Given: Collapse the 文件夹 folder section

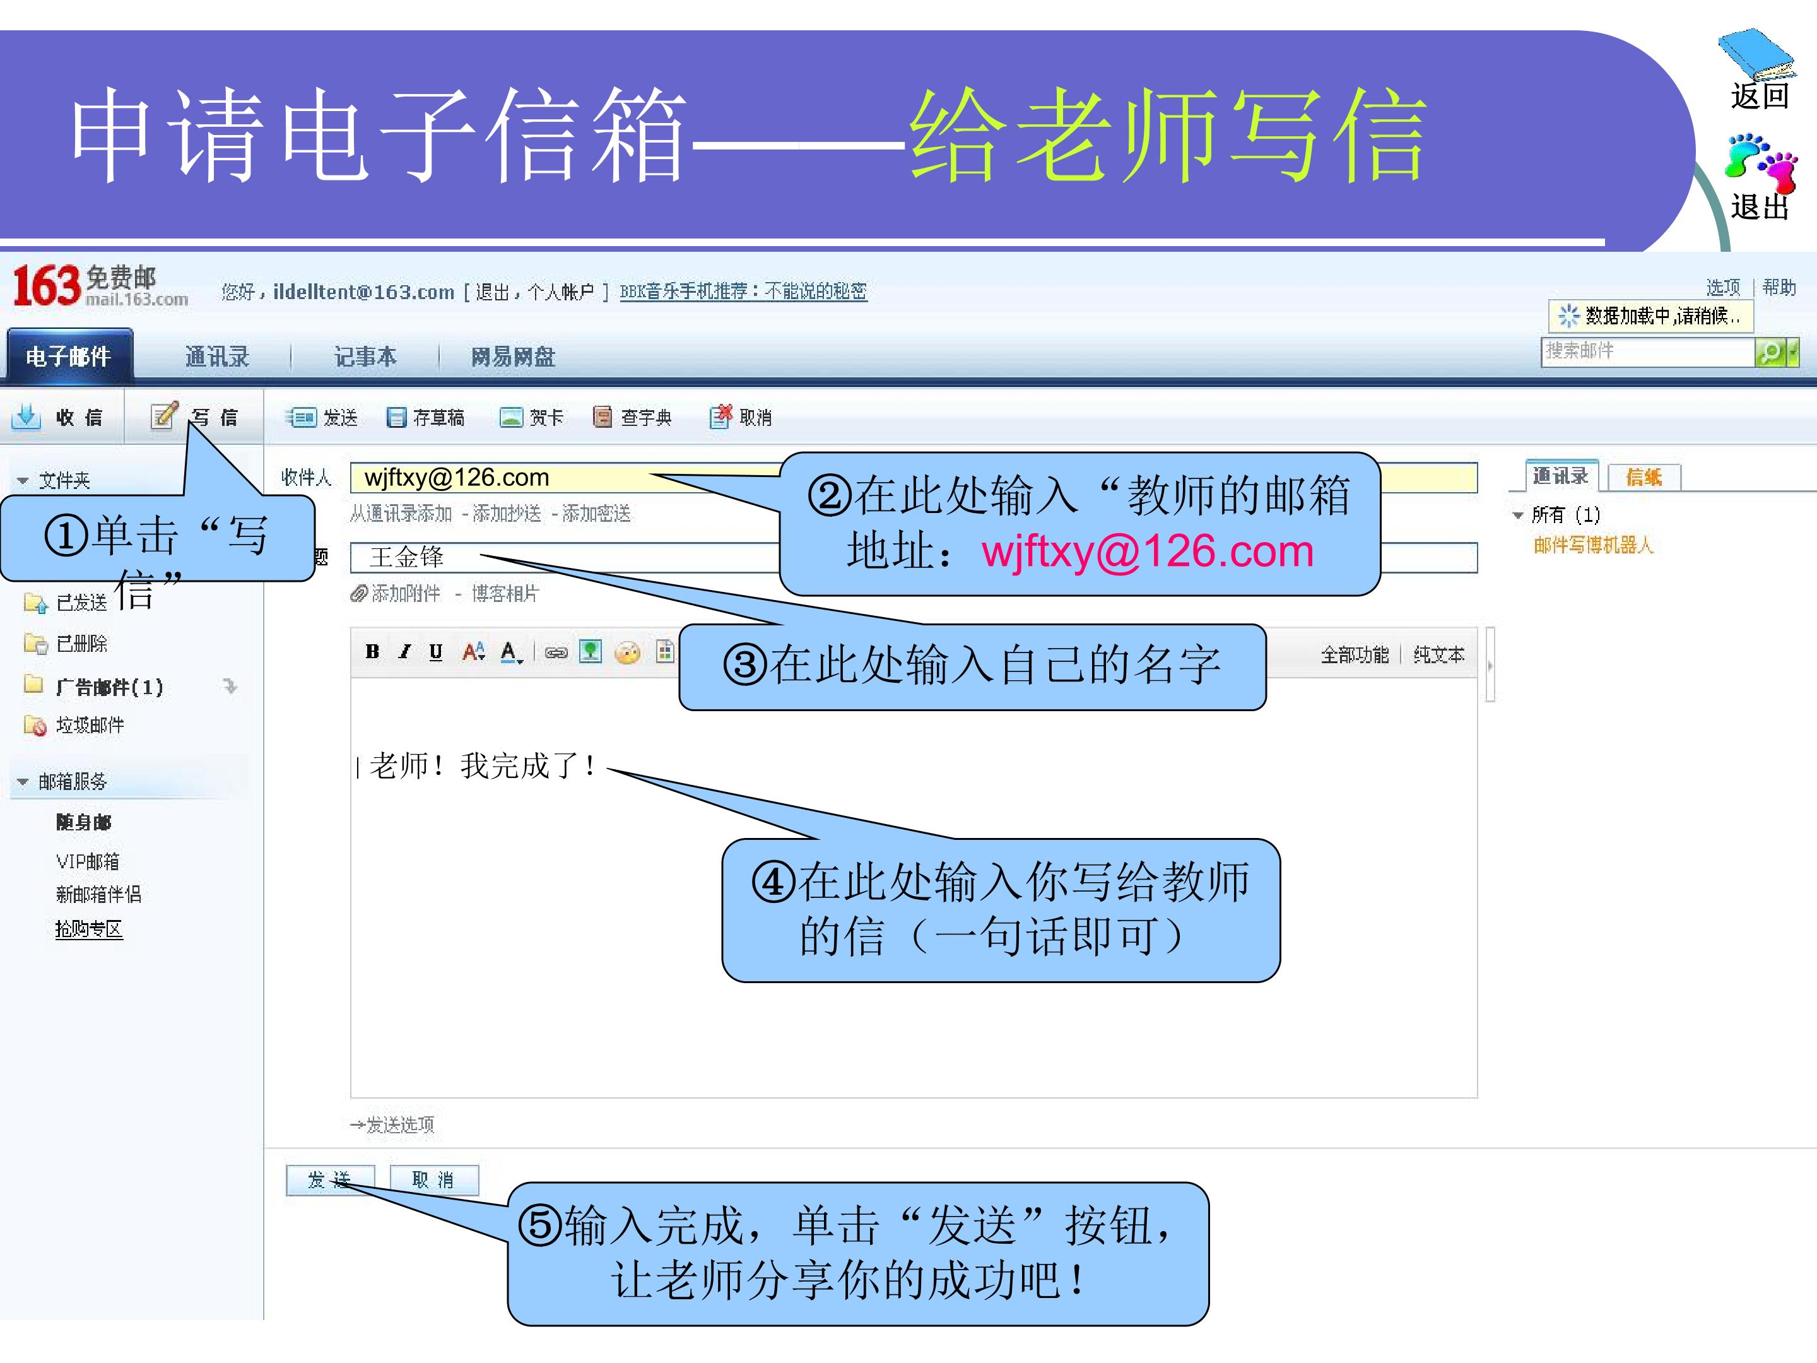Looking at the screenshot, I should coord(23,481).
